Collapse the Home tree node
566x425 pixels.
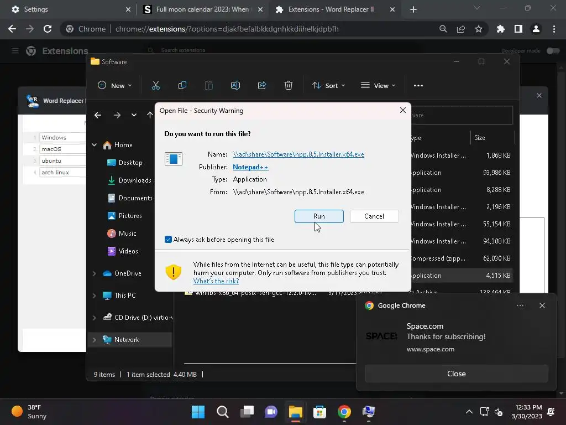(94, 145)
